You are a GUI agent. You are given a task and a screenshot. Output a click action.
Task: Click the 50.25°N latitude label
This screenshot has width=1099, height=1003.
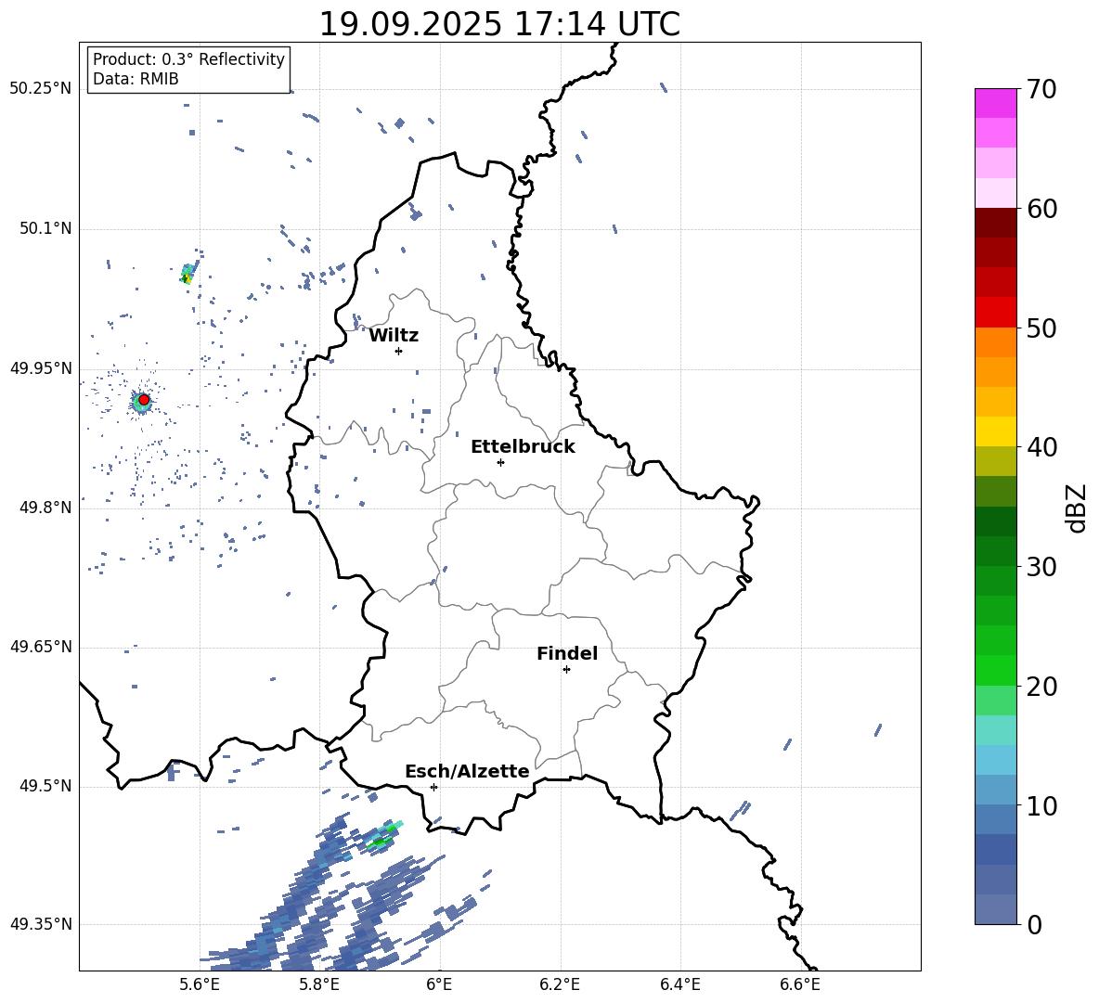[x=41, y=88]
